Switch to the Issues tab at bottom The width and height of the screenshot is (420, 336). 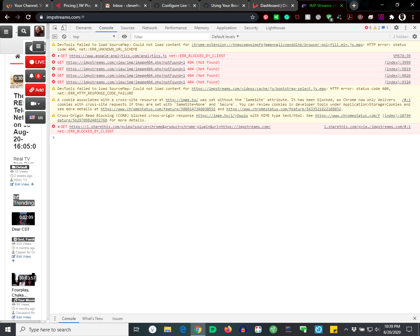pyautogui.click(x=117, y=318)
